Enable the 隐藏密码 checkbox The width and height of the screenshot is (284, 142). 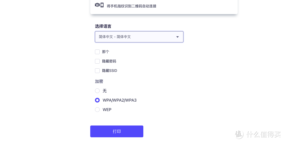click(x=97, y=61)
